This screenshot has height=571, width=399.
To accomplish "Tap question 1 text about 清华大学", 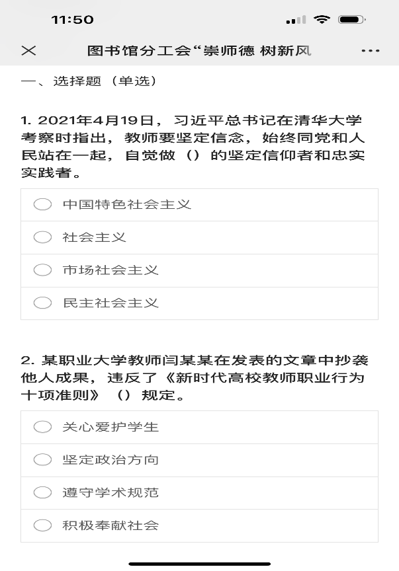I will pos(193,147).
